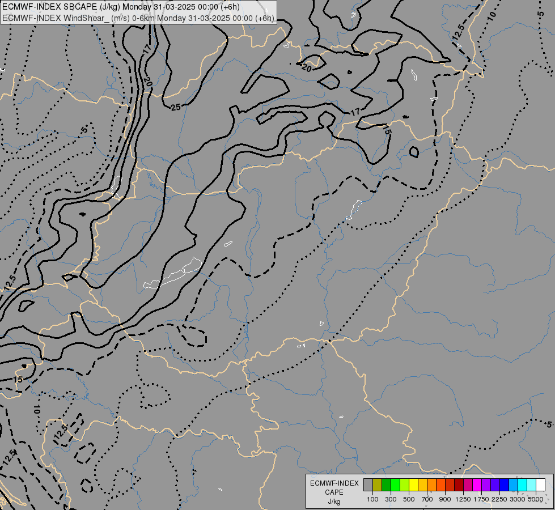Click the WindShear 0-6km title line
The height and width of the screenshot is (510, 555).
coord(138,18)
